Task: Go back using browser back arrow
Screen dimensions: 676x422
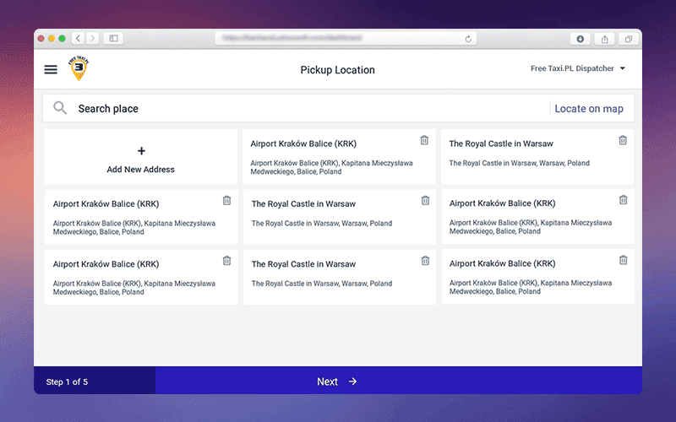Action: click(78, 39)
